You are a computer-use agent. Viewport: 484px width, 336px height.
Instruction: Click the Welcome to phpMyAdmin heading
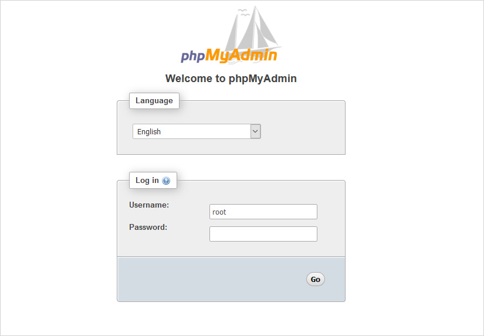[x=231, y=79]
